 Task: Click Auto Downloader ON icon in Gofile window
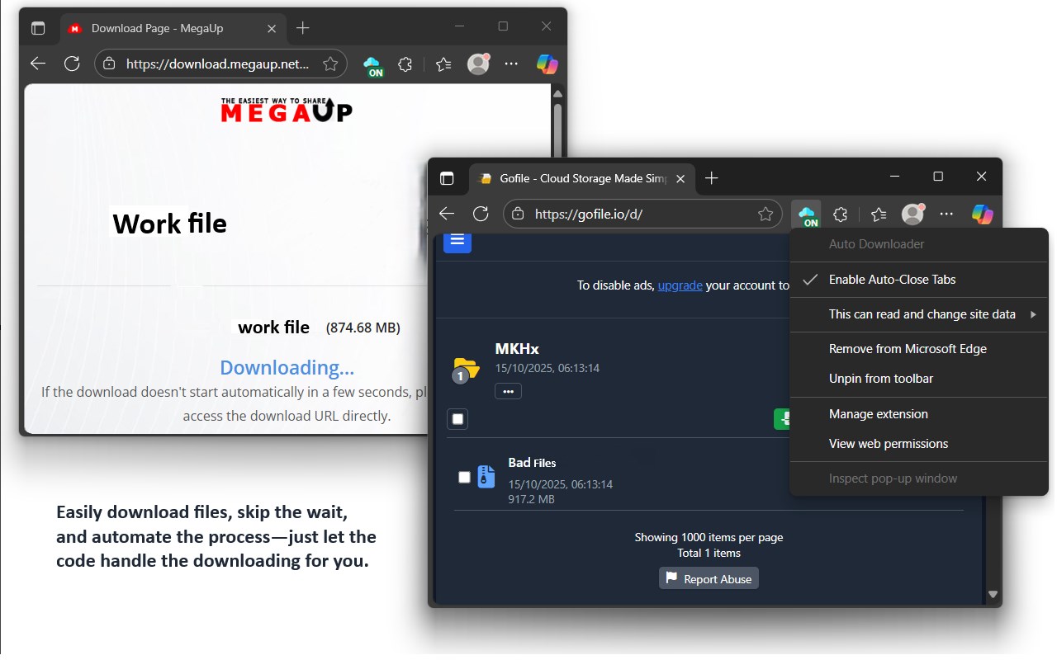point(807,214)
